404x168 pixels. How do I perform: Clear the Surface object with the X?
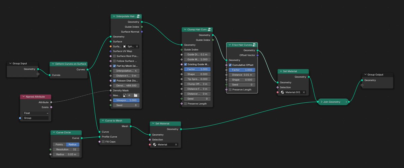click(137, 46)
